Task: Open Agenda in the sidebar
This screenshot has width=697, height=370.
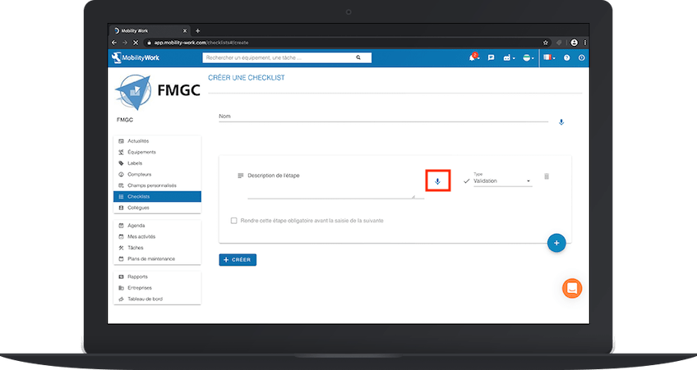Action: [157, 226]
